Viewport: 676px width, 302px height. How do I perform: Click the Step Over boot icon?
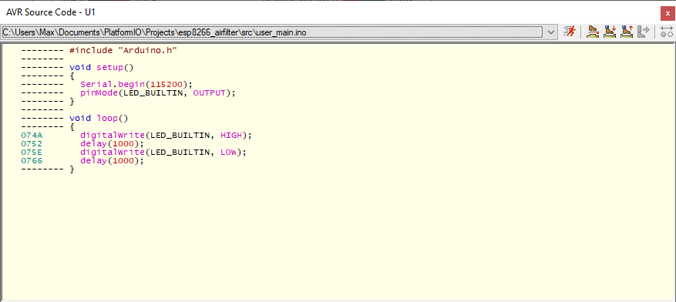pyautogui.click(x=594, y=32)
